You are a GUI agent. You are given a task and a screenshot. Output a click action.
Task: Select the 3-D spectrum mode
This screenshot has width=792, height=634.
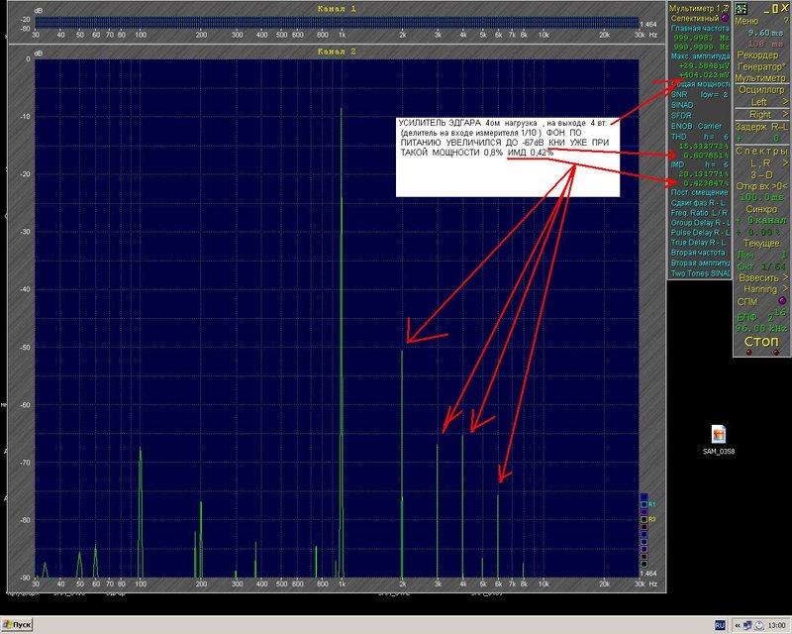click(761, 175)
